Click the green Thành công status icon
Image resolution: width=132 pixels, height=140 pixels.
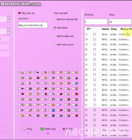click(42, 129)
